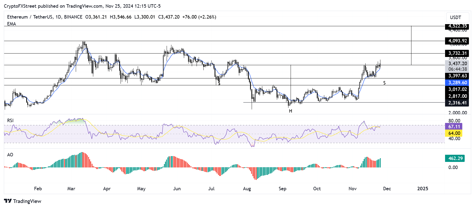
Task: Click the C3,437.20 close value in header
Action: click(169, 17)
